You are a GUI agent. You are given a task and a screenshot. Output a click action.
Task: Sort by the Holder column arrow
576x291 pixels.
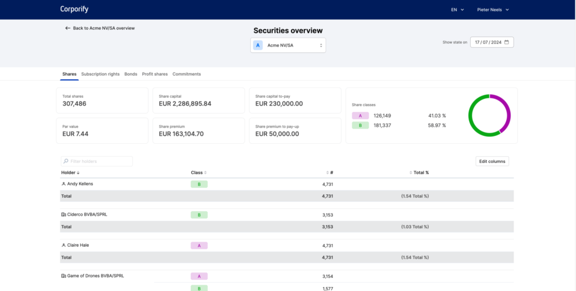pos(78,172)
